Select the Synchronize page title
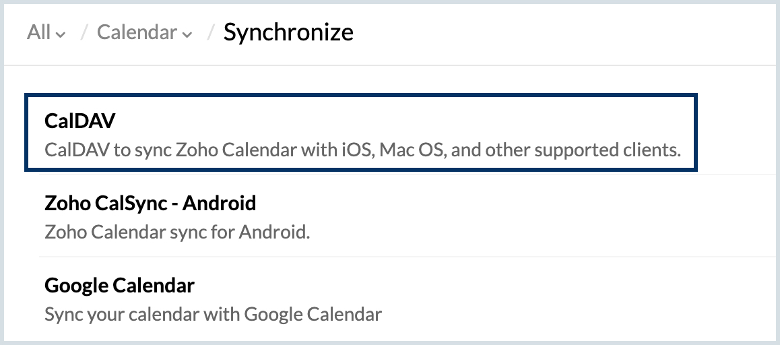Screen dimensions: 780x345 pyautogui.click(x=288, y=32)
